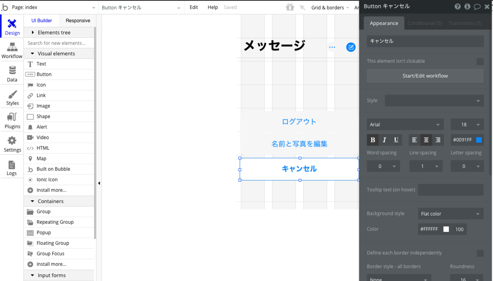
Task: Click the three dots icon near メッセージ
Action: tap(332, 47)
